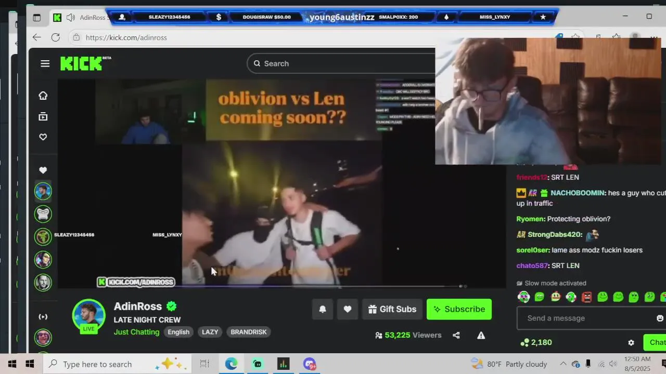This screenshot has height=374, width=666.
Task: Open the Home sidebar icon
Action: tap(43, 96)
